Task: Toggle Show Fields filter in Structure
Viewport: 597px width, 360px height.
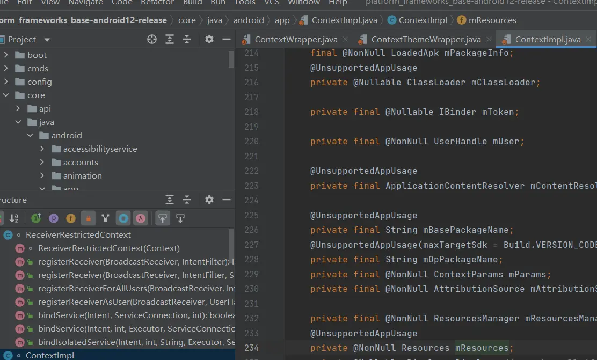Action: coord(71,218)
